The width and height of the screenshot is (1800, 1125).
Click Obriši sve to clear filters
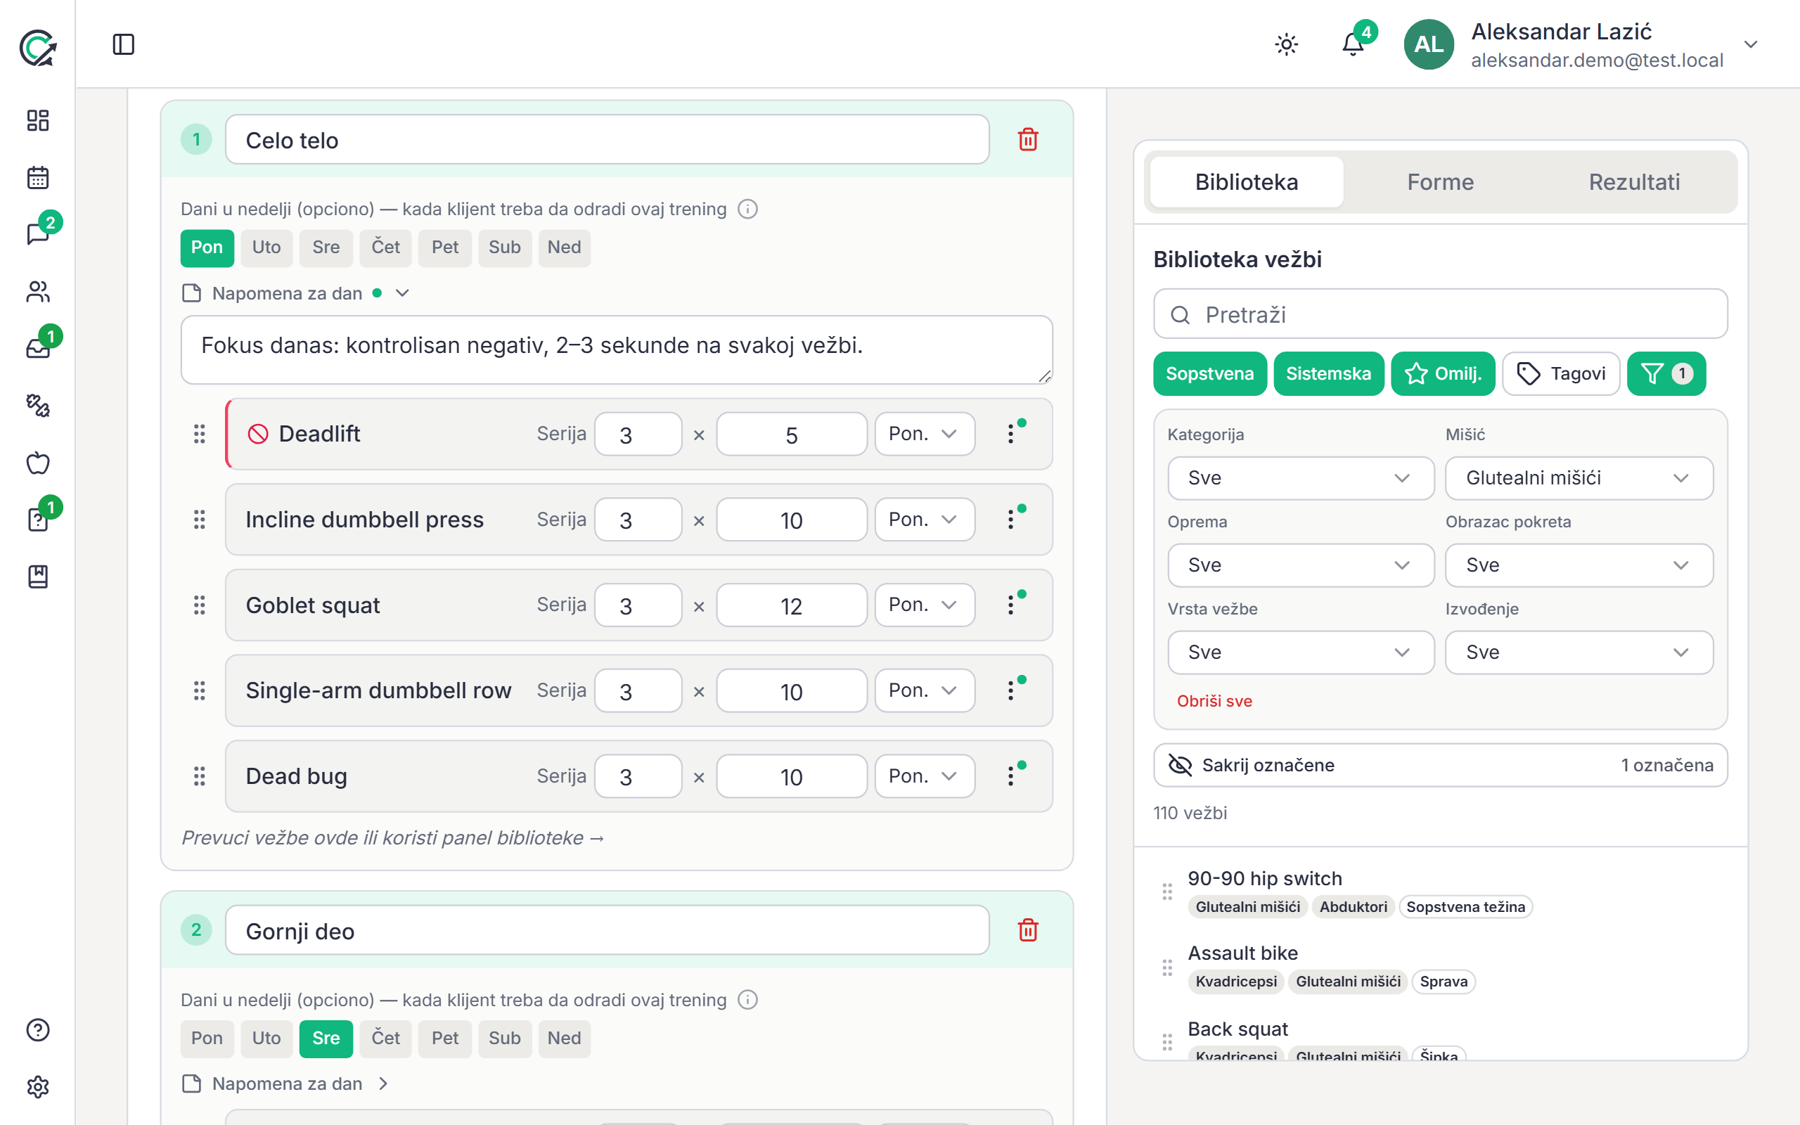(x=1214, y=701)
